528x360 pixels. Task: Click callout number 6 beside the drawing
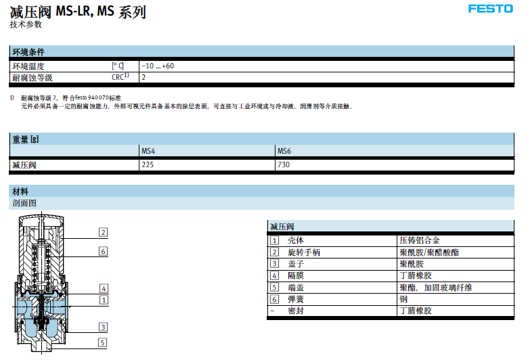pyautogui.click(x=104, y=251)
